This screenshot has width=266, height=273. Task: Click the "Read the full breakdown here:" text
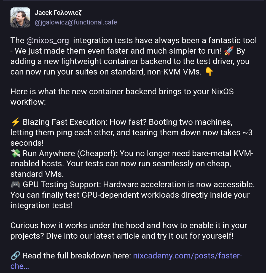point(77,256)
